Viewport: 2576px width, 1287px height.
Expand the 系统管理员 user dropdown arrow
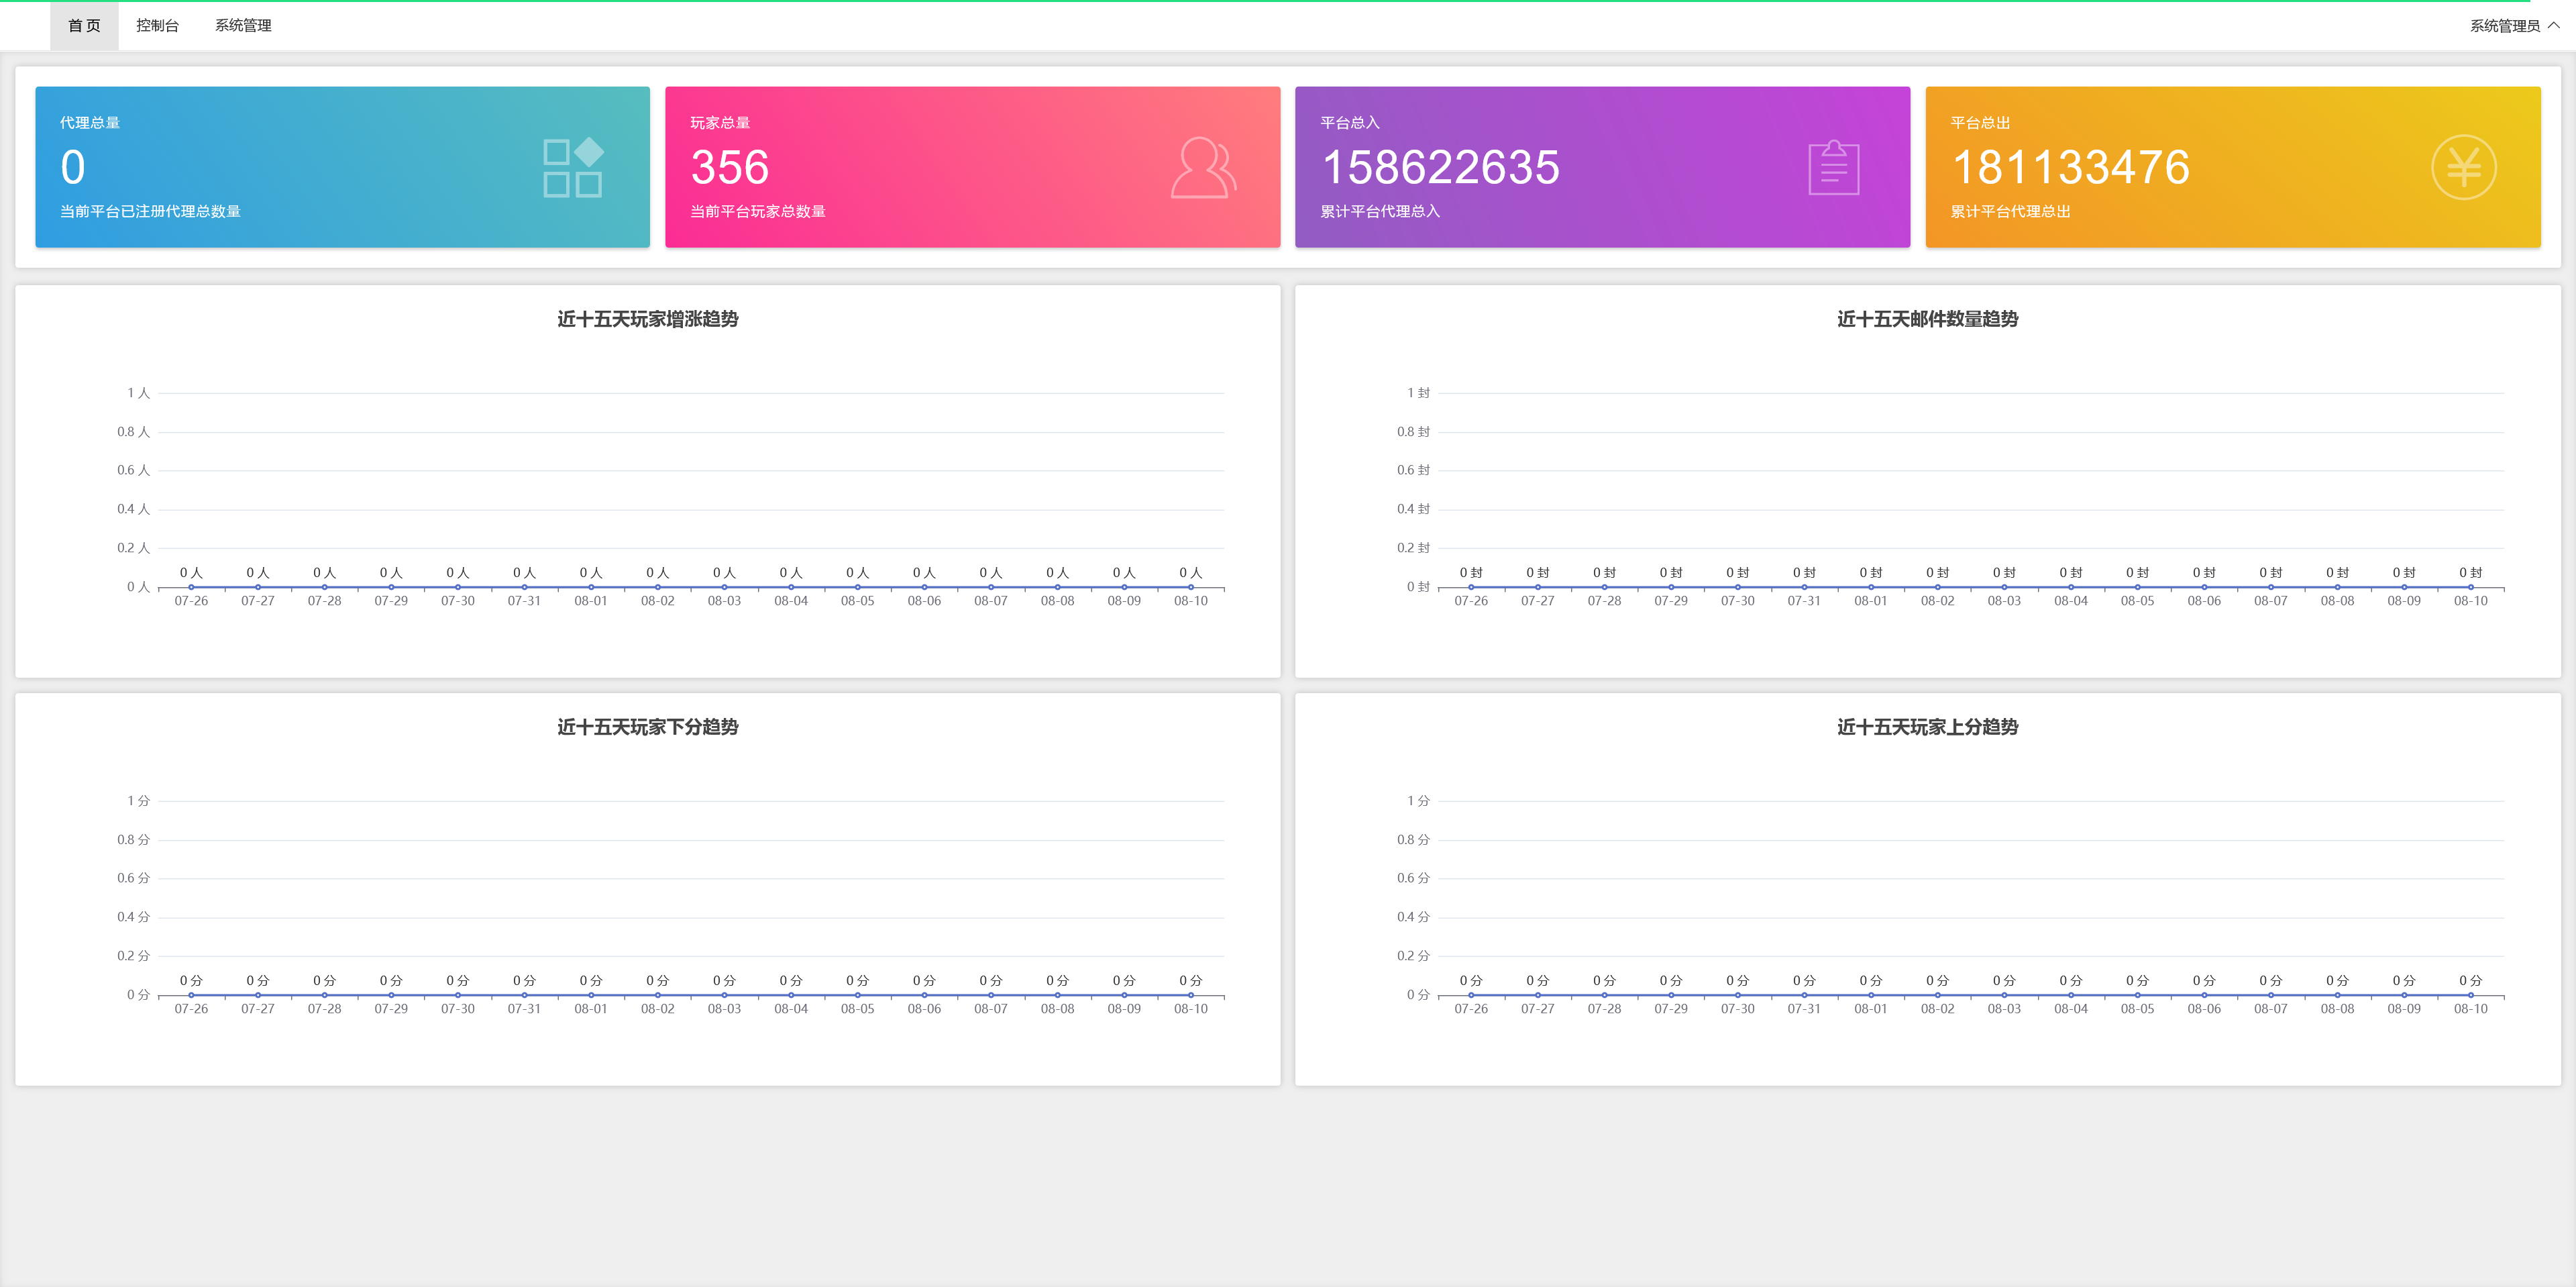pyautogui.click(x=2554, y=25)
